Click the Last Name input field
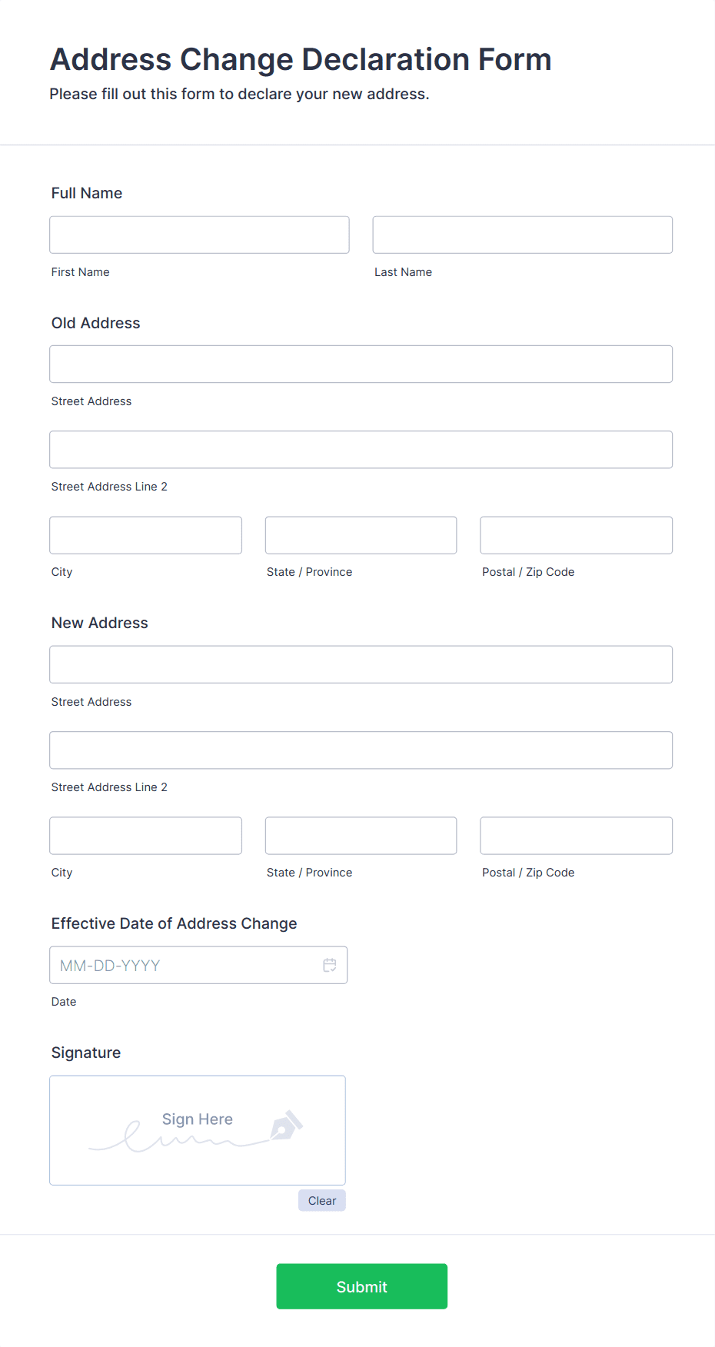715x1347 pixels. pyautogui.click(x=522, y=234)
